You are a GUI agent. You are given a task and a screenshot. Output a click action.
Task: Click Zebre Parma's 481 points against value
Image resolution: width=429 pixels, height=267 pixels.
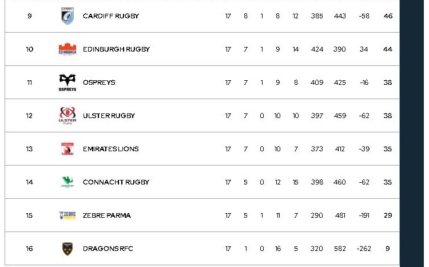(340, 215)
